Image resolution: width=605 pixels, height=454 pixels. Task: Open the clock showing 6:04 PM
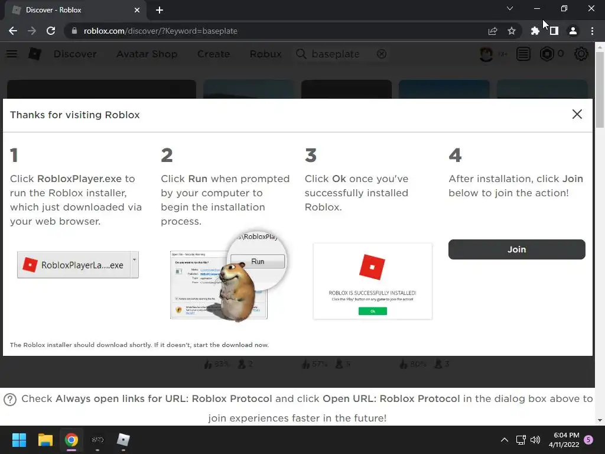click(564, 440)
